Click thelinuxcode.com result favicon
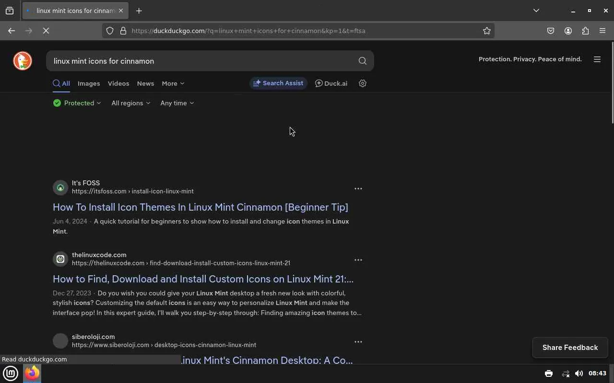 pos(60,259)
